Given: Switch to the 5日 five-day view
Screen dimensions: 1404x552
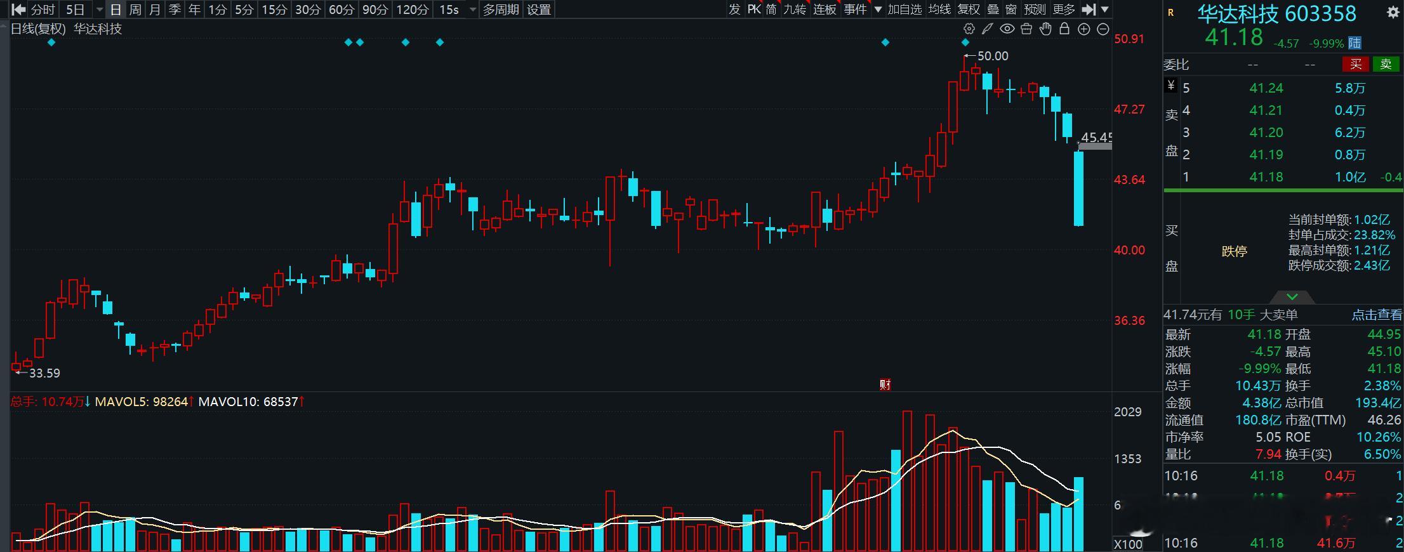Looking at the screenshot, I should coord(75,10).
